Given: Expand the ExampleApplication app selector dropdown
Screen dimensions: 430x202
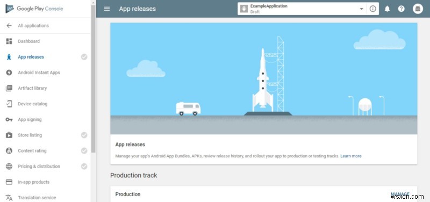Looking at the screenshot, I should 361,9.
